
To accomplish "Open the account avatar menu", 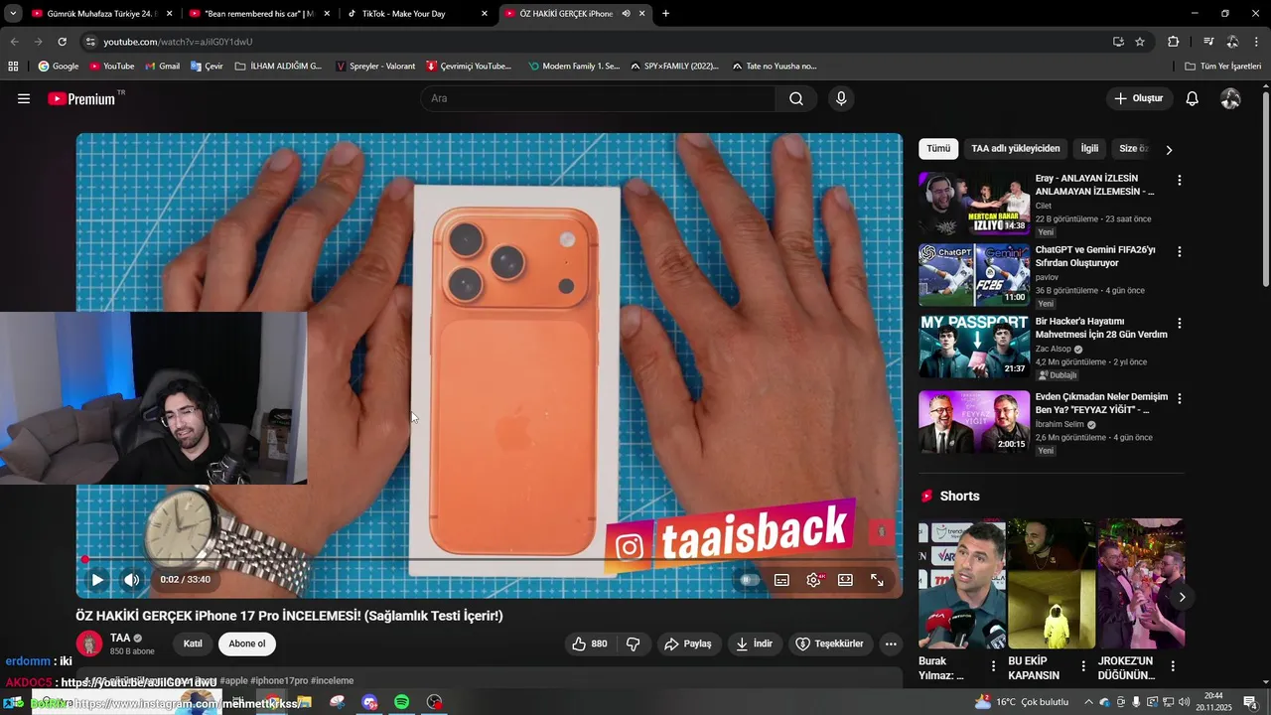I will 1230,98.
